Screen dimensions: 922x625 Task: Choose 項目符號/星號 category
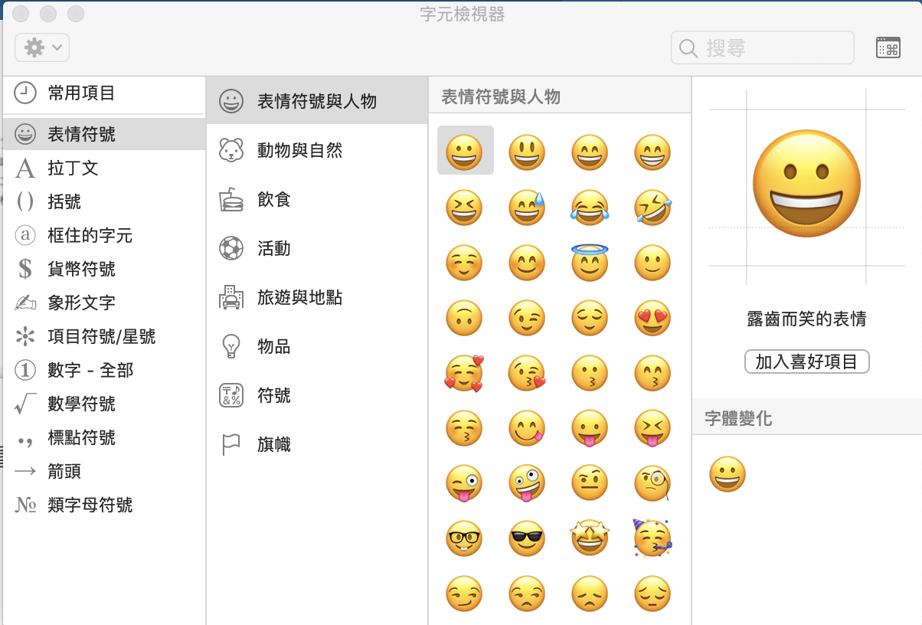[104, 336]
